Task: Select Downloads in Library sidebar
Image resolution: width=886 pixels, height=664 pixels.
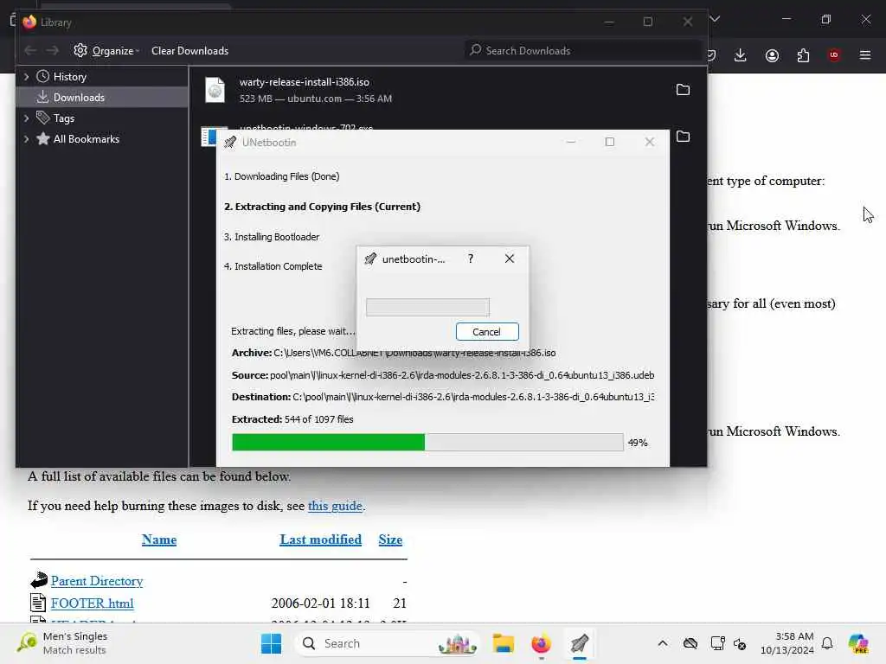Action: click(102, 97)
